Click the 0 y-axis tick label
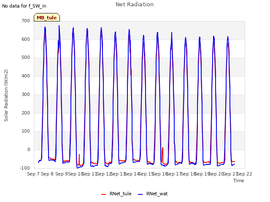This screenshot has height=202, width=270. pyautogui.click(x=29, y=150)
